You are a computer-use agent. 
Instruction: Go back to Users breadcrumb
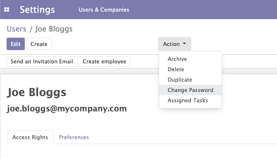coord(17,29)
